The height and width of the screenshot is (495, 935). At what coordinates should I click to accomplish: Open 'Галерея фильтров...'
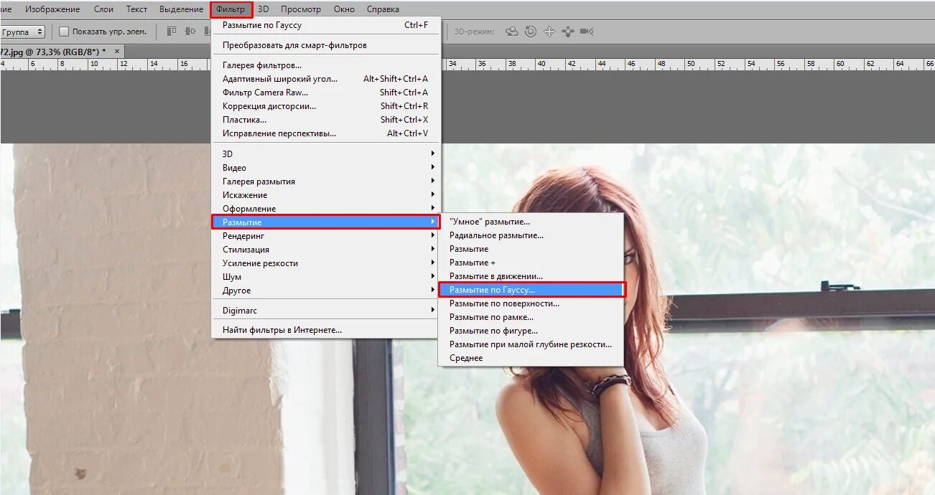[x=327, y=65]
